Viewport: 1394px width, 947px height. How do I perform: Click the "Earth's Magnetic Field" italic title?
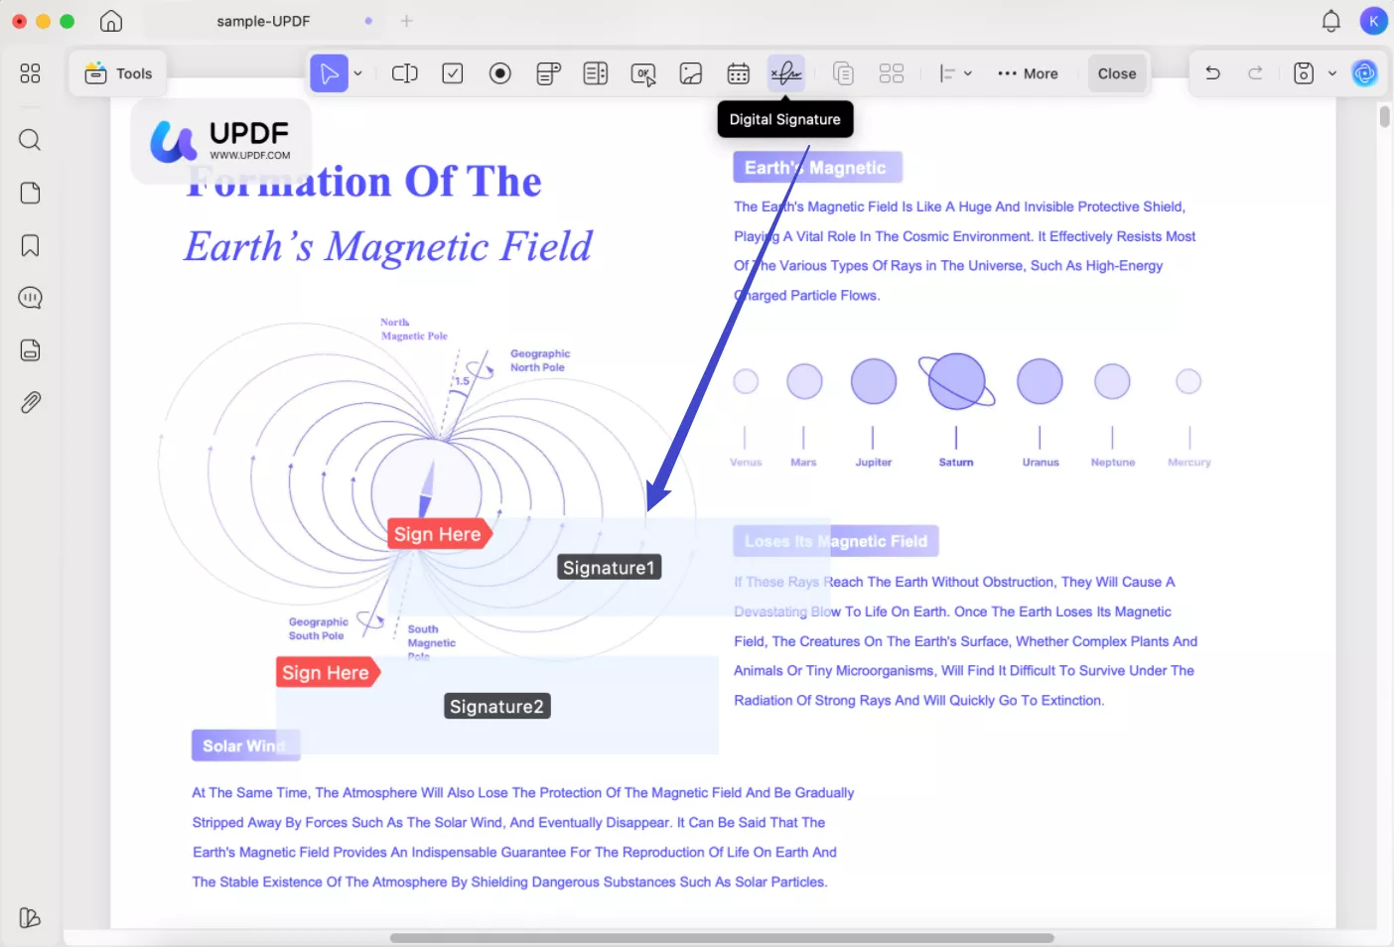[x=388, y=247]
